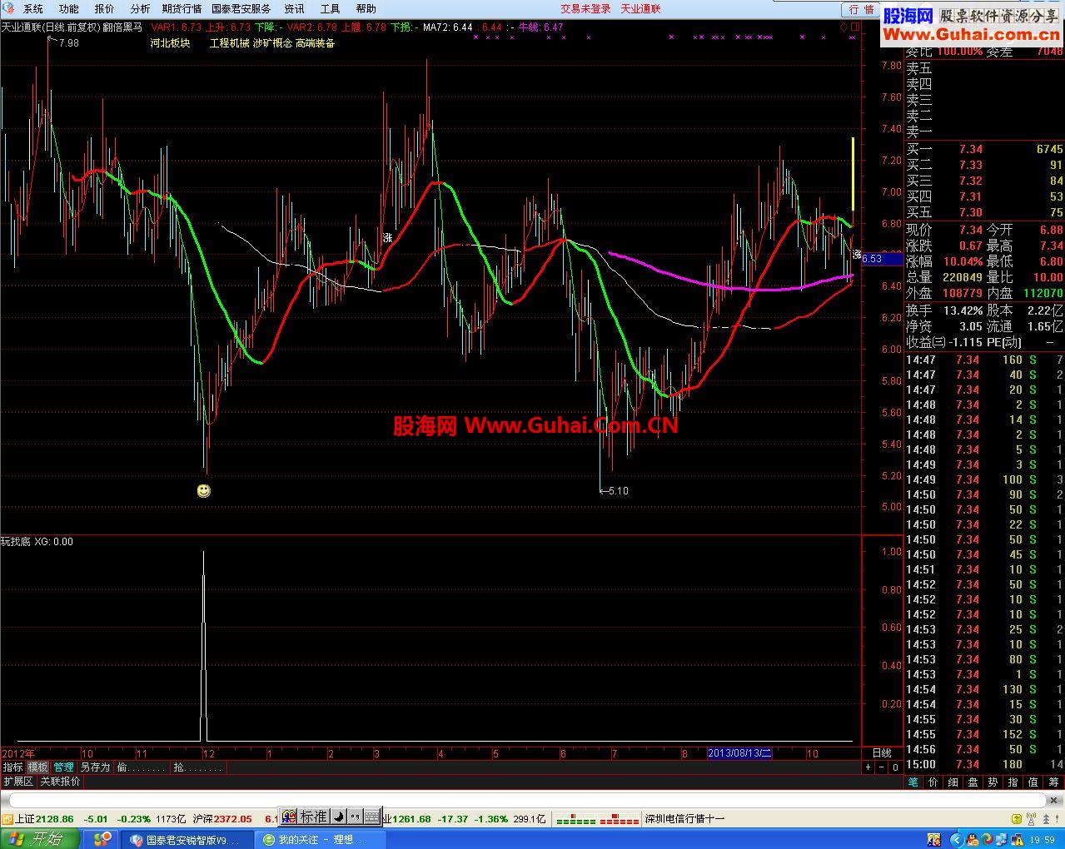Select the 指标 tab below the chart
Viewport: 1065px width, 849px height.
(12, 767)
